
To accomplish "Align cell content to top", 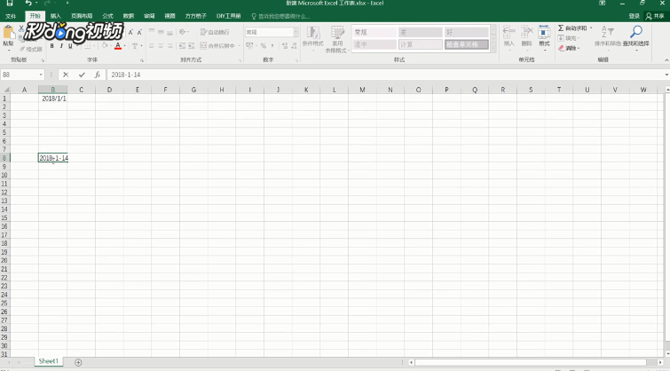I will [x=151, y=32].
